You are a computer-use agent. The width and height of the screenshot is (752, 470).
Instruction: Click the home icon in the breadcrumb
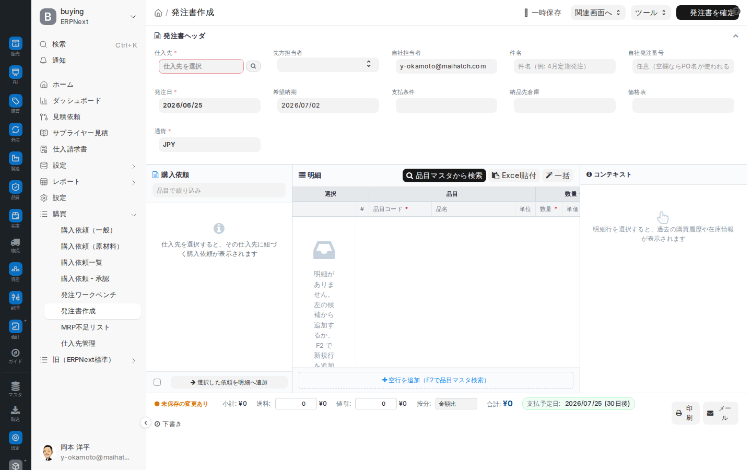point(158,13)
